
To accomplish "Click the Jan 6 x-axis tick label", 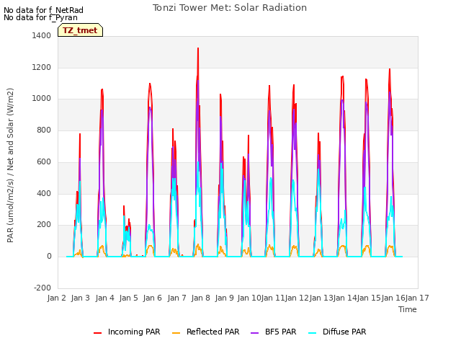I will pyautogui.click(x=152, y=298).
